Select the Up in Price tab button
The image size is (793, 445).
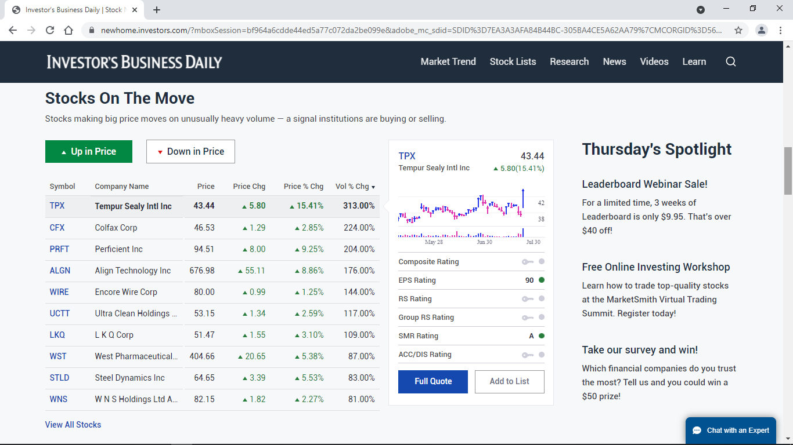pos(89,152)
